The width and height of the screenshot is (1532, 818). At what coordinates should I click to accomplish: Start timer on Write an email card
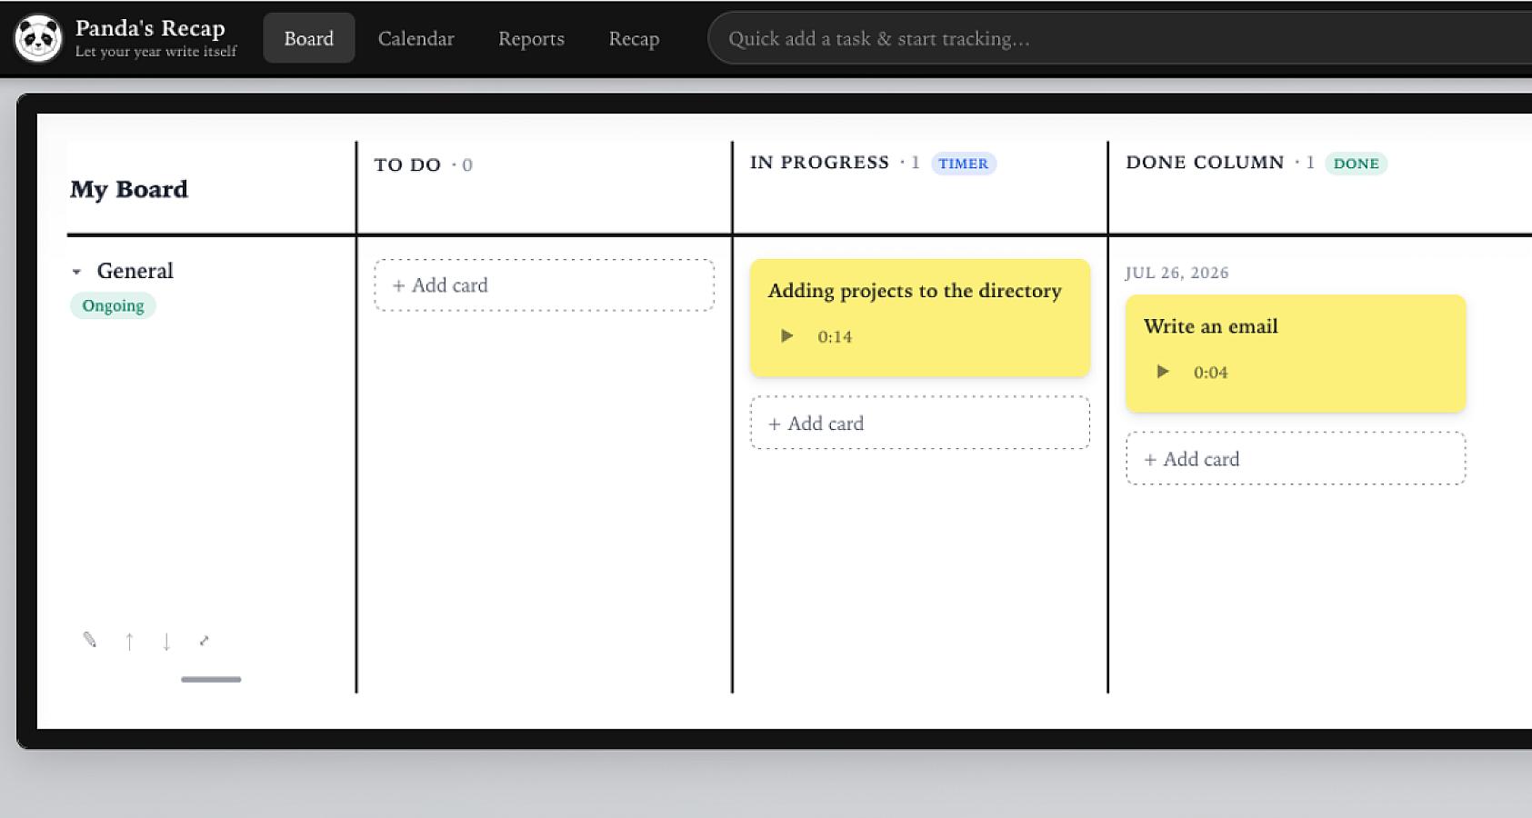pyautogui.click(x=1162, y=372)
